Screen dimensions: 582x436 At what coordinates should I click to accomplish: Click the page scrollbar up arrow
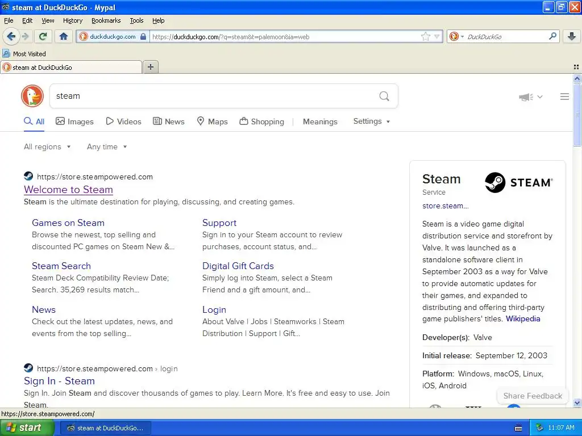577,78
